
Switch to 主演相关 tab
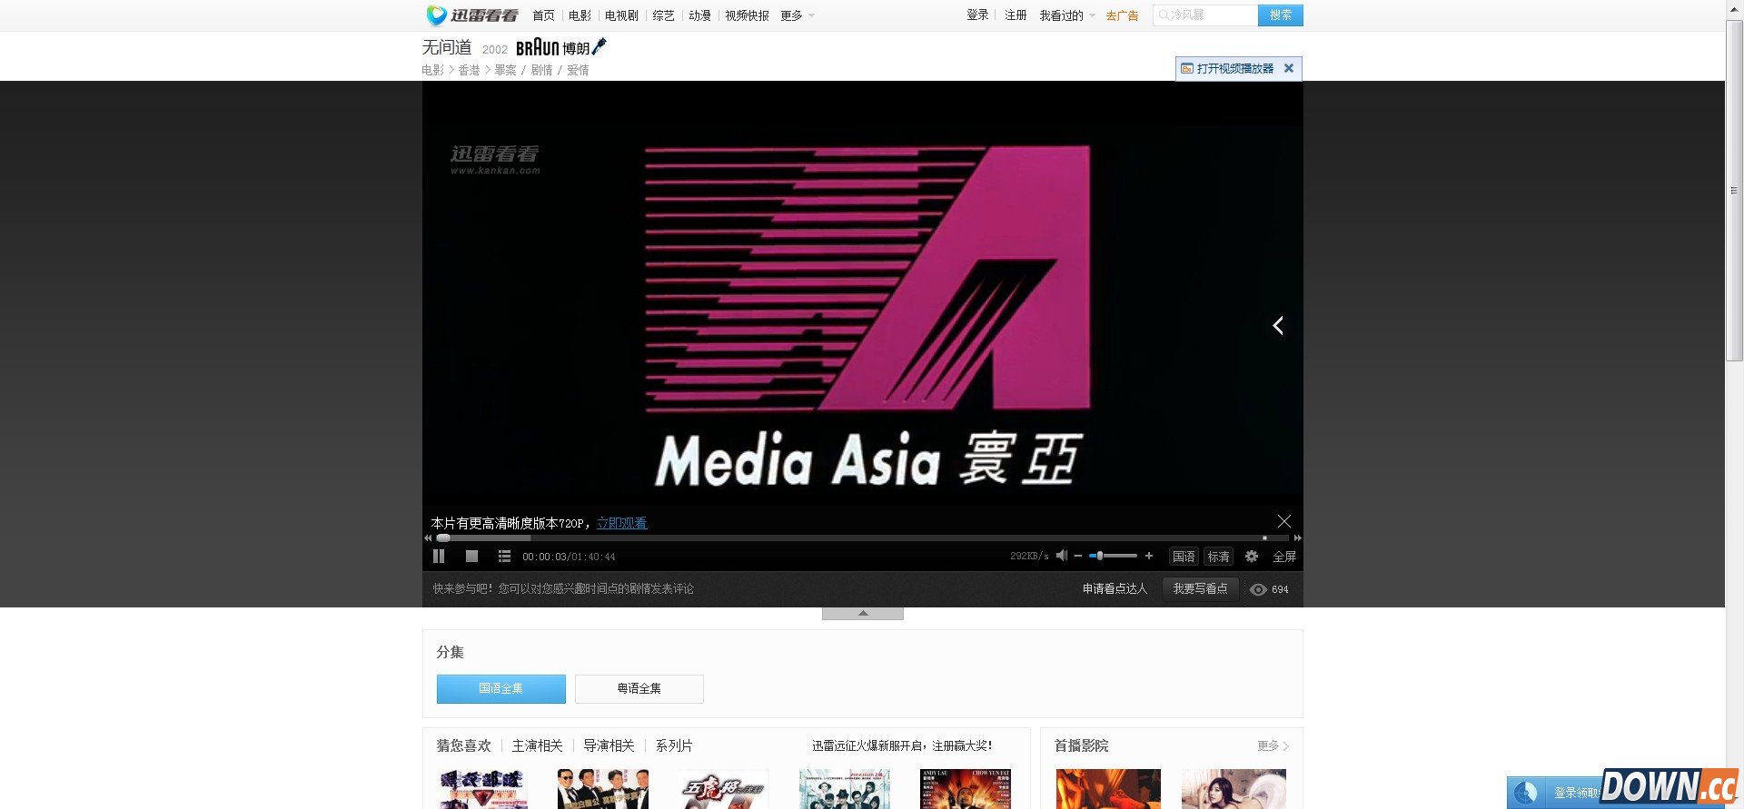(x=537, y=745)
